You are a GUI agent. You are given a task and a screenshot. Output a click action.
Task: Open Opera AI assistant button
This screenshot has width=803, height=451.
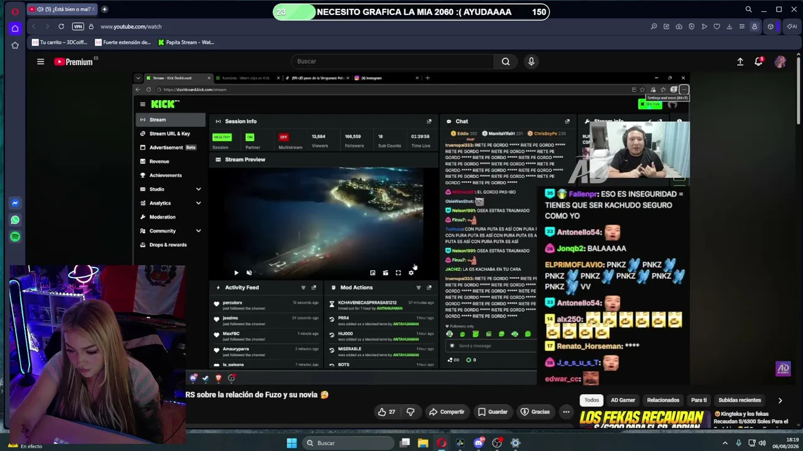point(791,26)
